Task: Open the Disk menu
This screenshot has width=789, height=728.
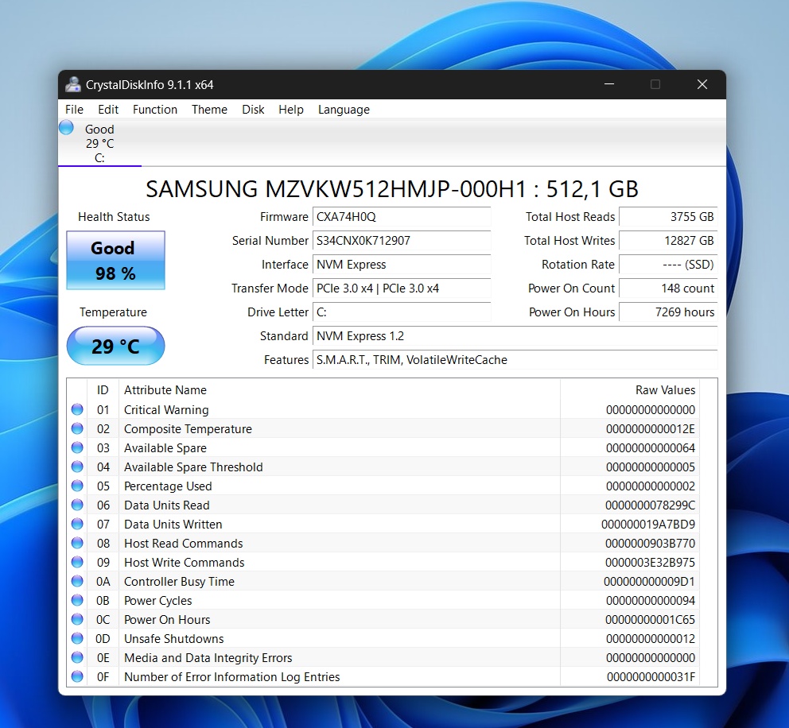Action: click(x=253, y=110)
